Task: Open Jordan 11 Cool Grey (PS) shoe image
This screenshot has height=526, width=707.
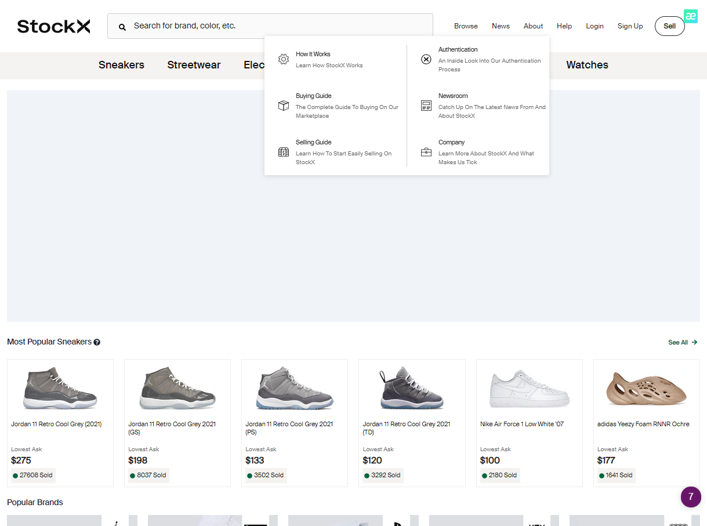Action: (x=295, y=388)
